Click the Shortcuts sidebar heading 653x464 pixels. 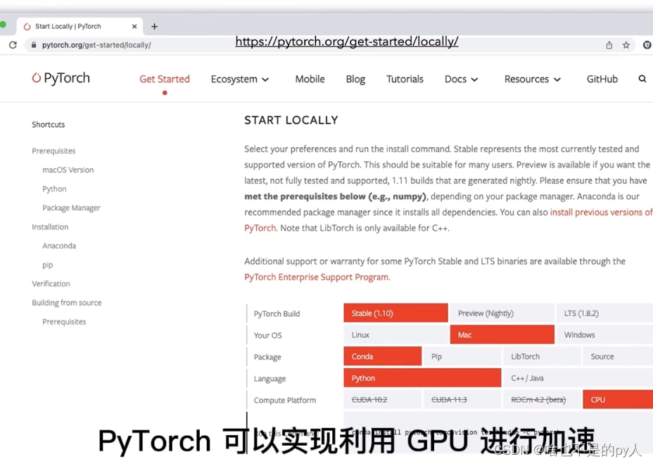[49, 124]
